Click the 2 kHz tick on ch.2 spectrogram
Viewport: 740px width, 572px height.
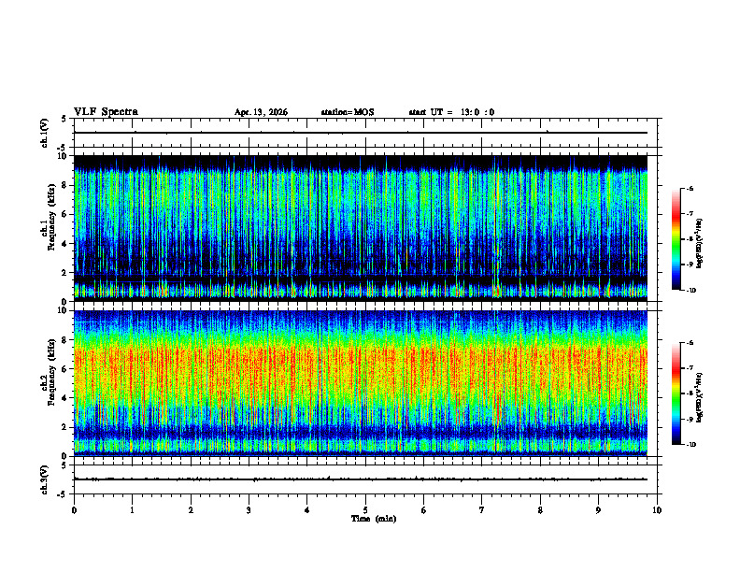[x=65, y=427]
